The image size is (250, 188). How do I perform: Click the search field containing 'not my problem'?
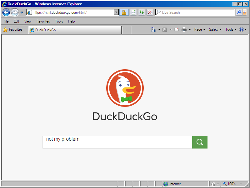[117, 142]
